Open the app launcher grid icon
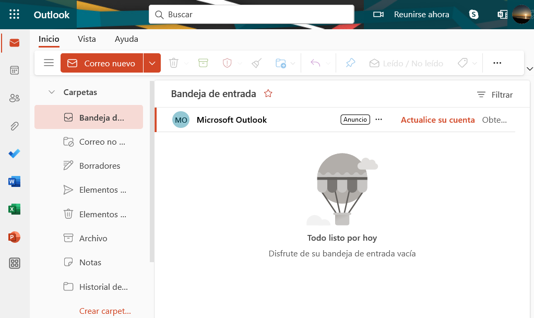This screenshot has height=318, width=534. pos(14,14)
